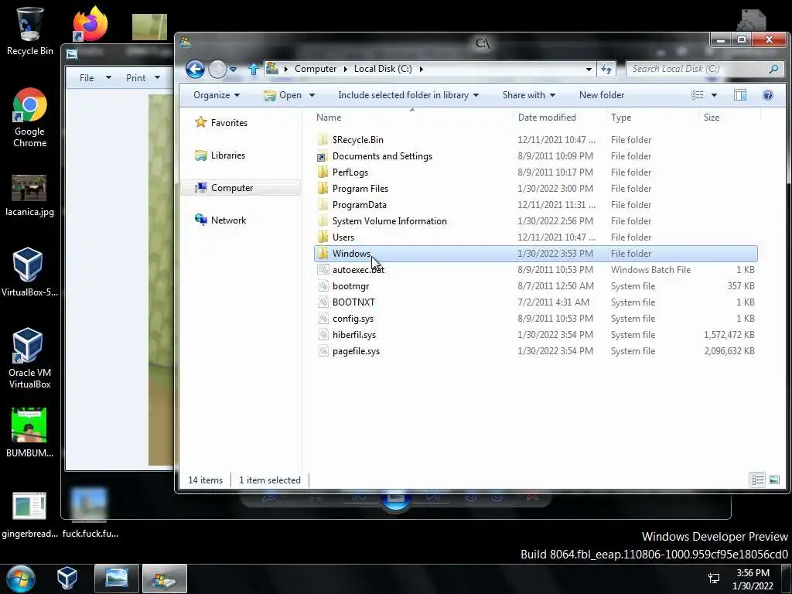Click the Windows Start orb
The width and height of the screenshot is (792, 594).
click(x=21, y=579)
